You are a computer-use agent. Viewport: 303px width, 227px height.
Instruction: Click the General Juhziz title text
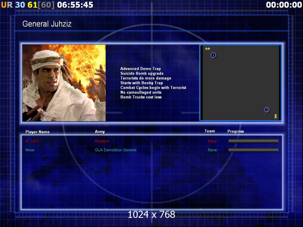point(47,24)
